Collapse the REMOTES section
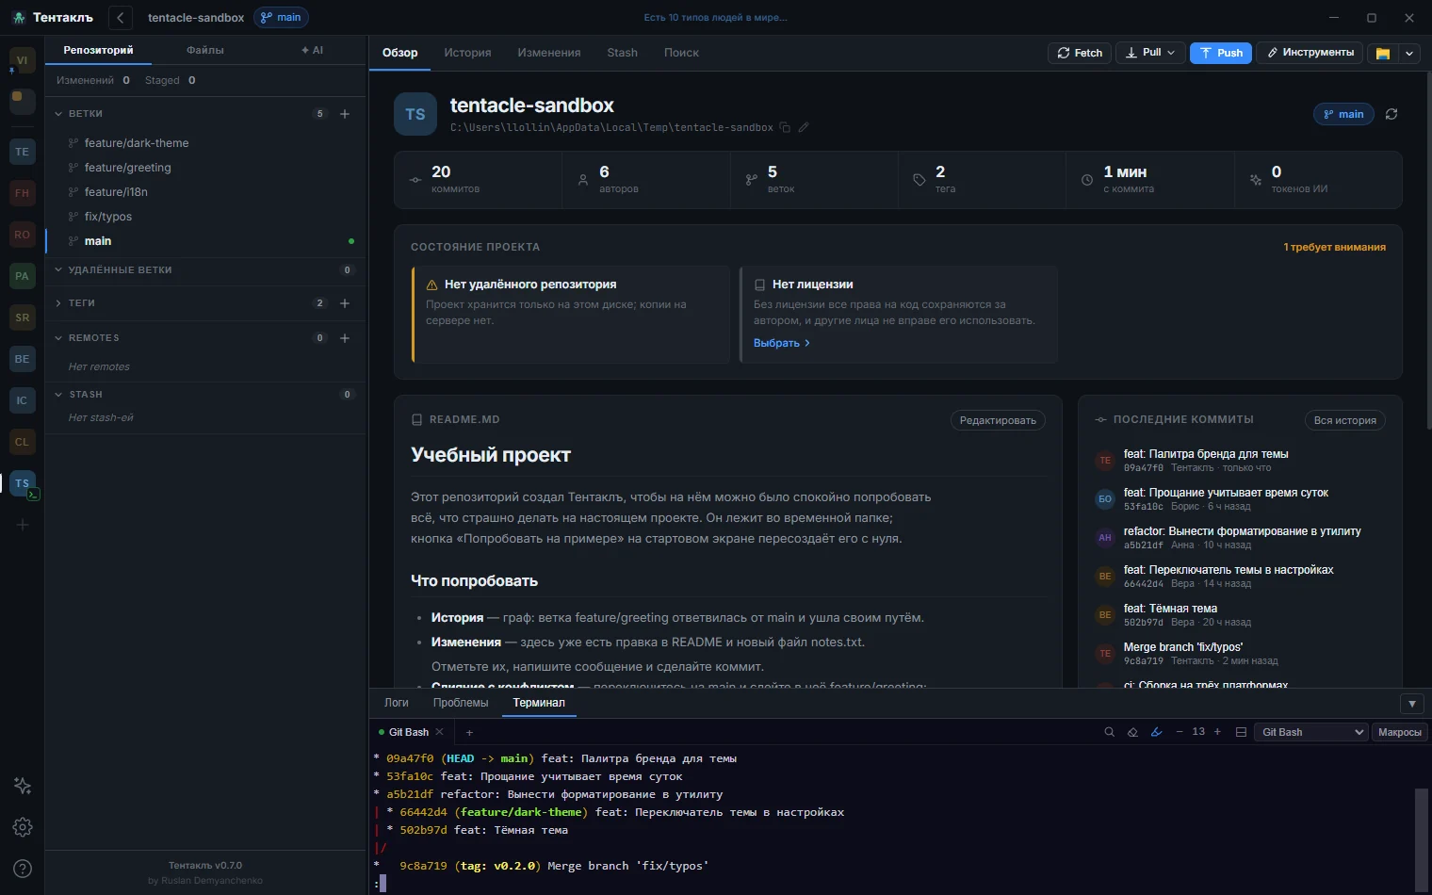 tap(58, 338)
